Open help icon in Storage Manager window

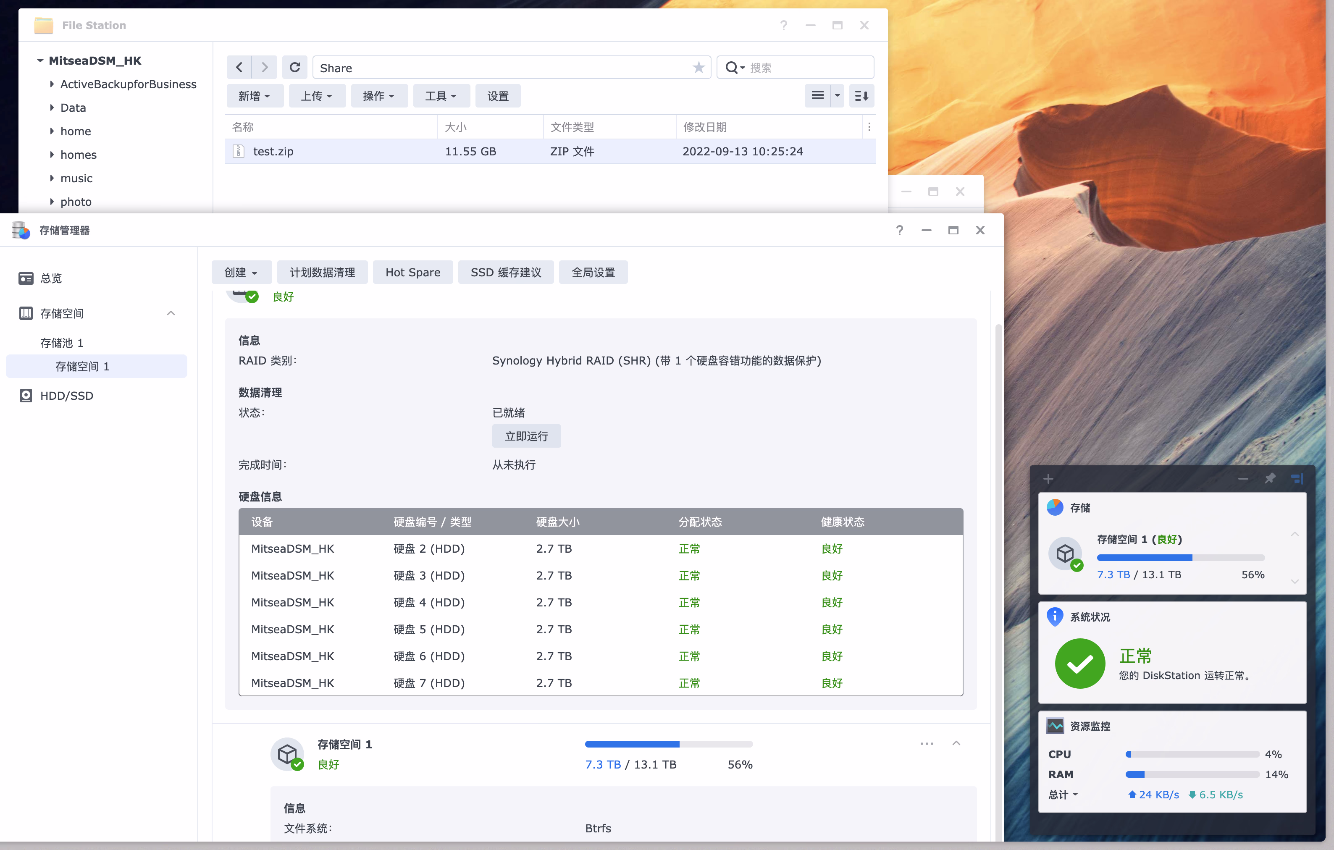pos(899,231)
